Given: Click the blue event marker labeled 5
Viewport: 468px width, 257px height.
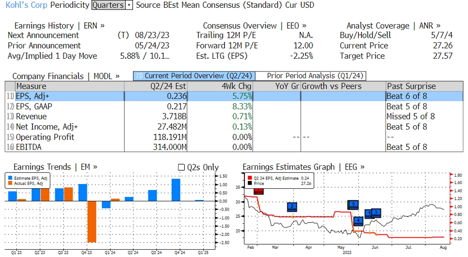Looking at the screenshot, I should tap(354, 204).
